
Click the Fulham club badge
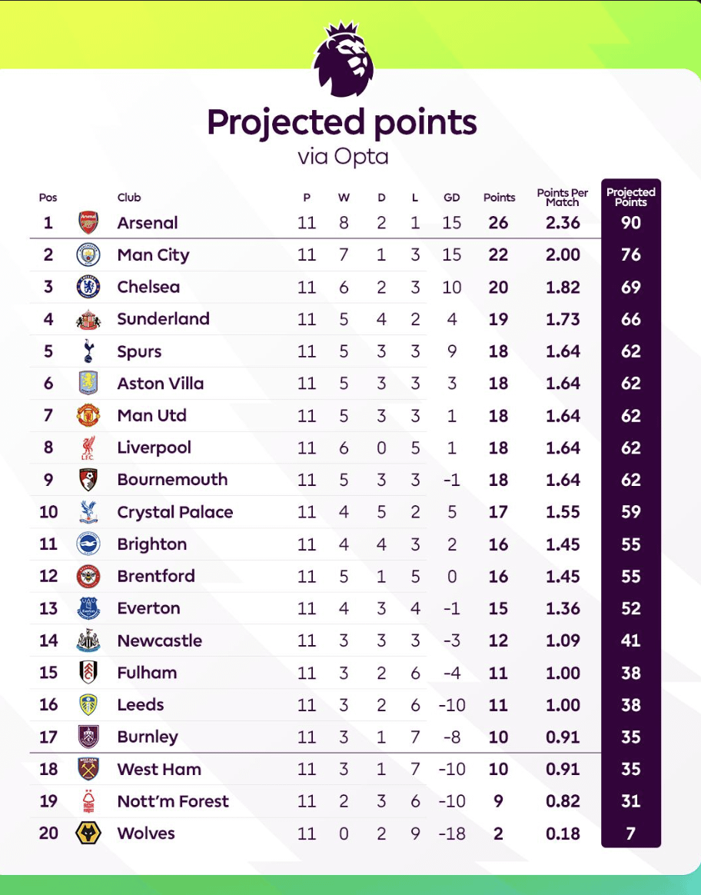[89, 673]
